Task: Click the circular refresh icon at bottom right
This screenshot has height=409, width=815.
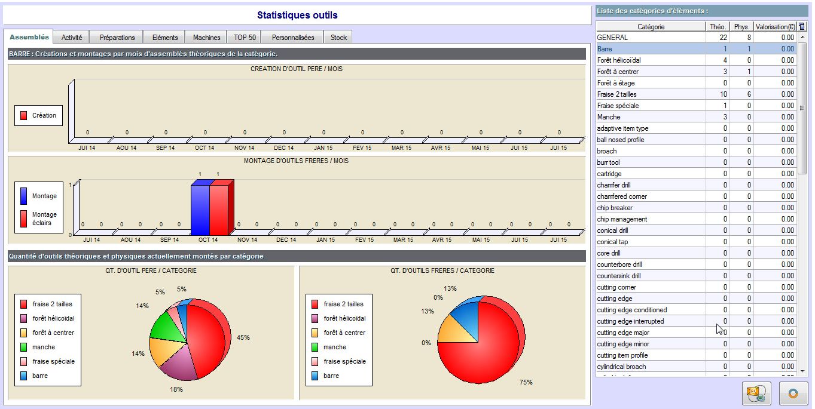Action: coord(793,393)
